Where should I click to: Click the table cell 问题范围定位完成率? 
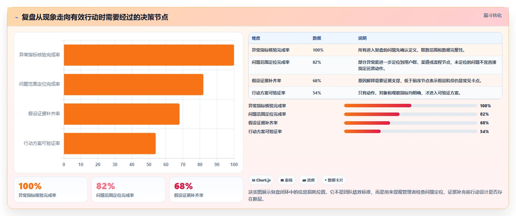(x=271, y=62)
